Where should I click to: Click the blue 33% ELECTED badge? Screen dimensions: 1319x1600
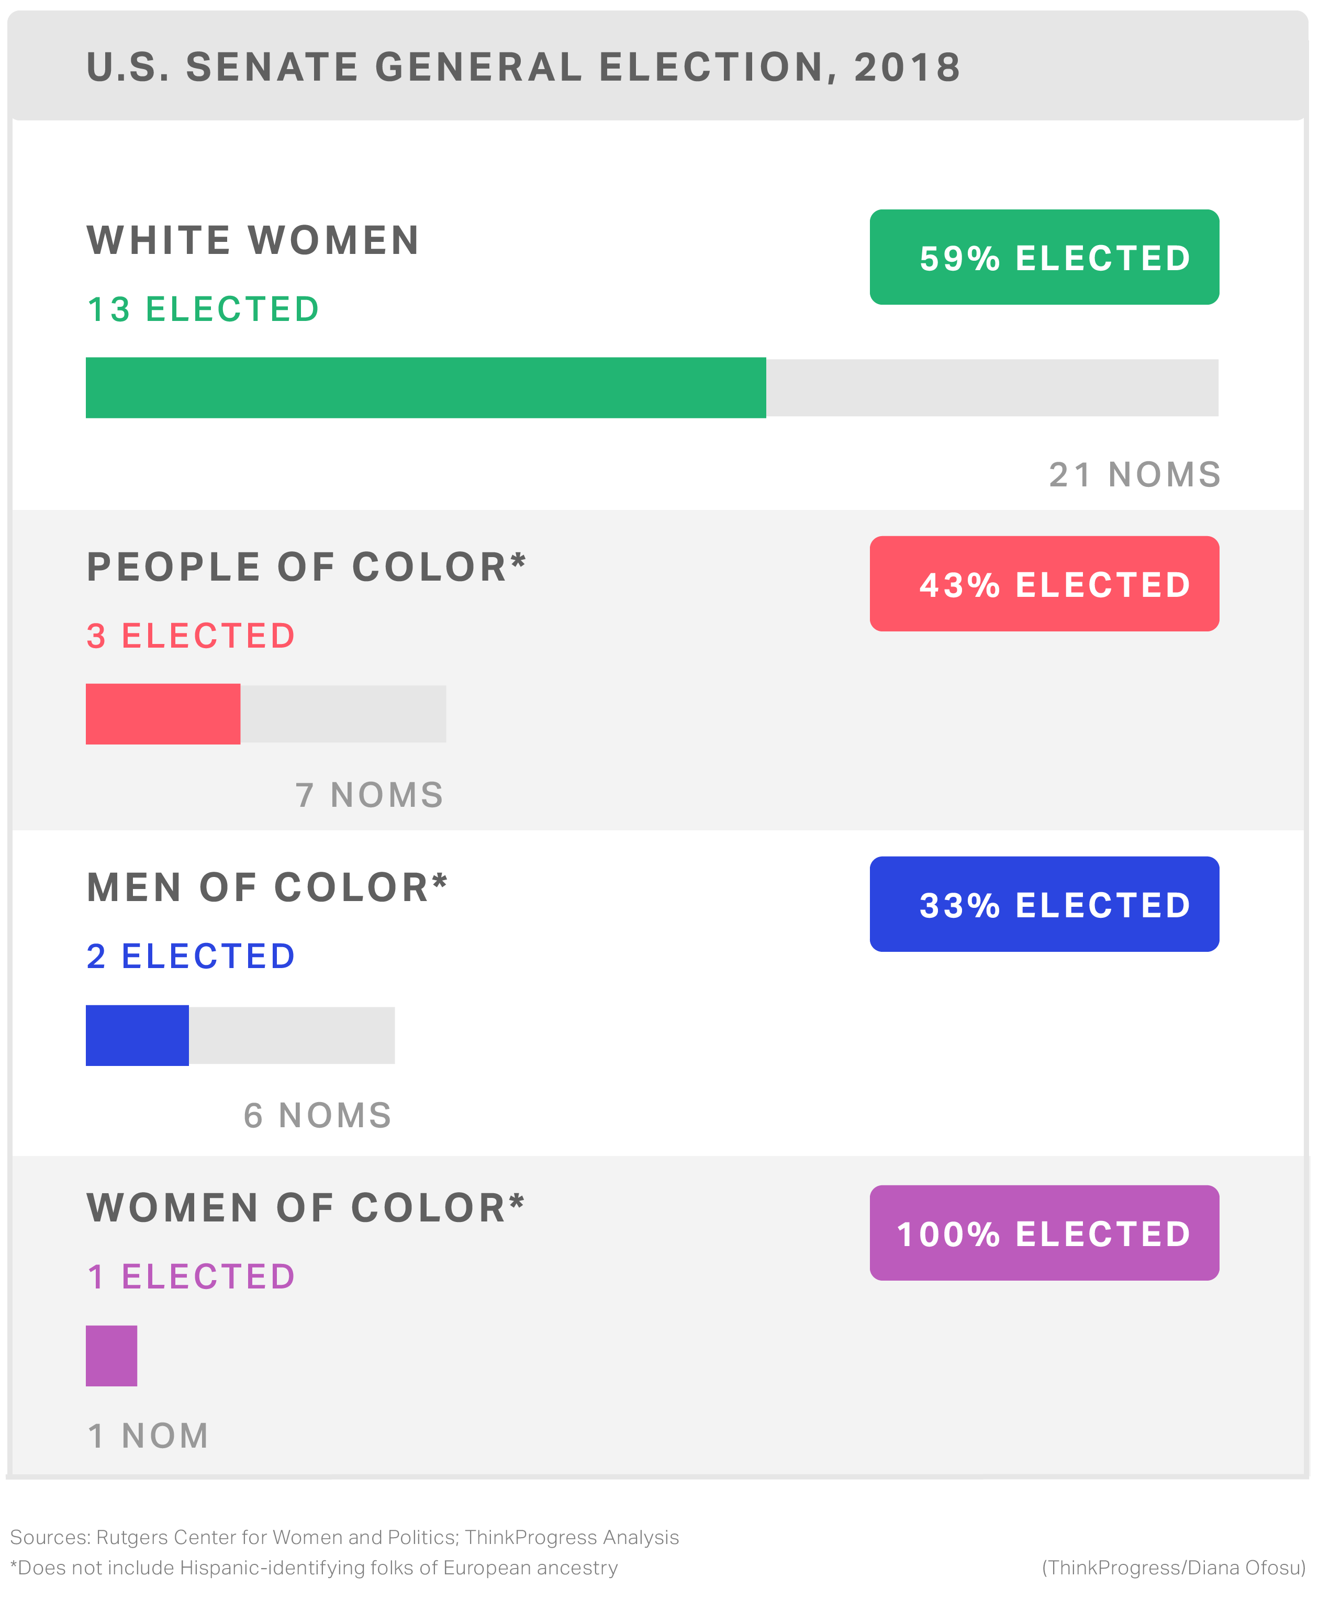coord(1044,904)
